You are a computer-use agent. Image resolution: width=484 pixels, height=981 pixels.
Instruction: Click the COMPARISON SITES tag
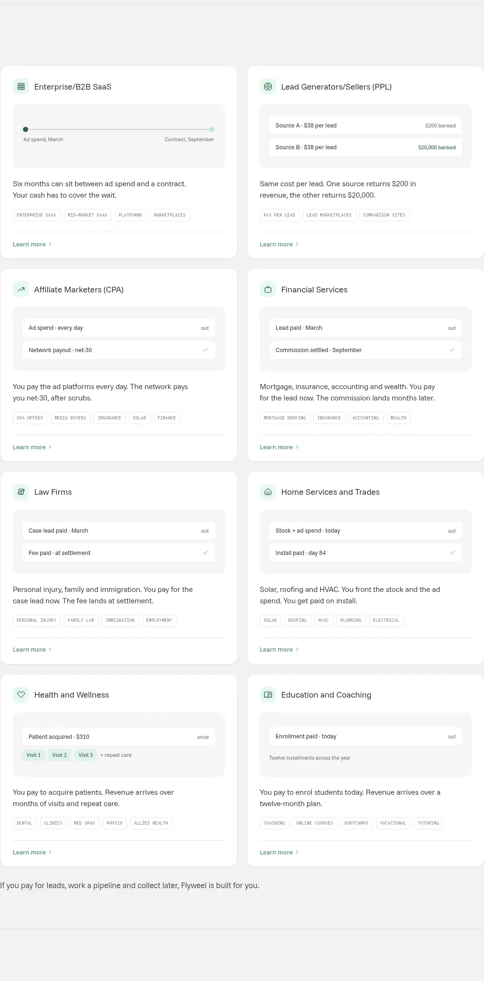point(384,215)
